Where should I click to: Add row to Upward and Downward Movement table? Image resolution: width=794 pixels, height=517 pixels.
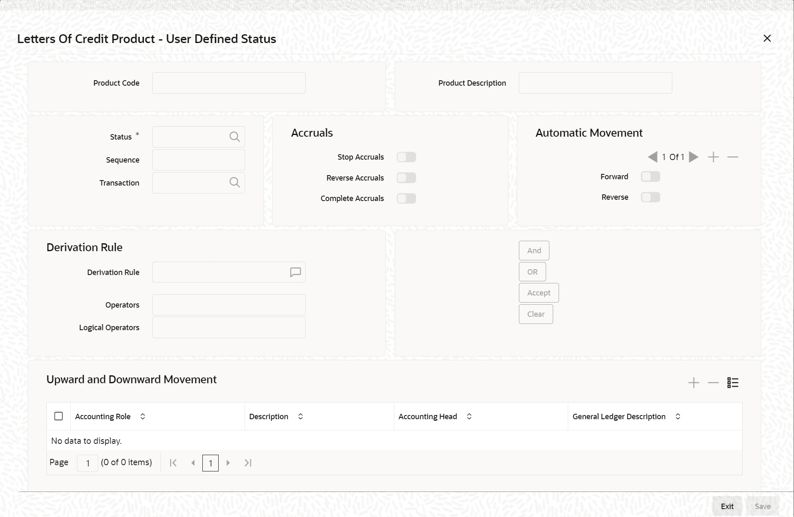pos(694,382)
